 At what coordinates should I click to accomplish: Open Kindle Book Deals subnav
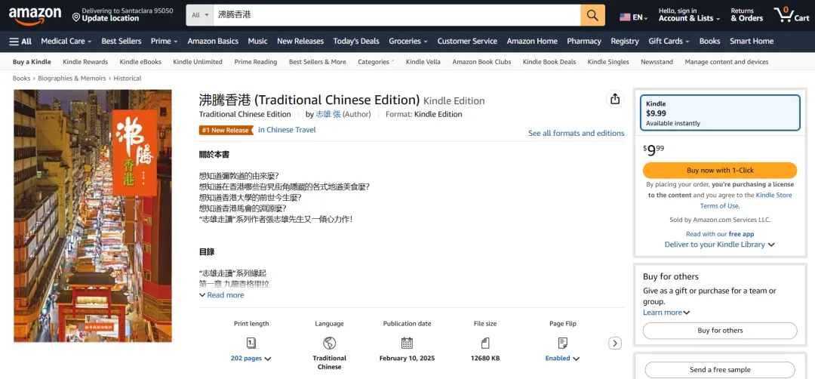pyautogui.click(x=549, y=62)
